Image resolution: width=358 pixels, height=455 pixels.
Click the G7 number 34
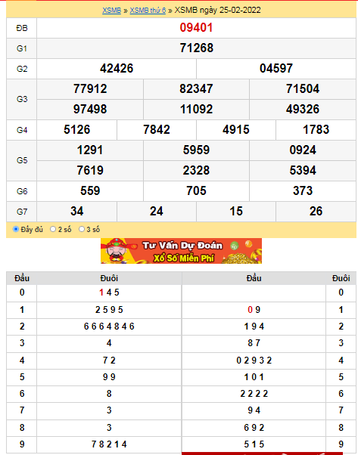pos(77,212)
